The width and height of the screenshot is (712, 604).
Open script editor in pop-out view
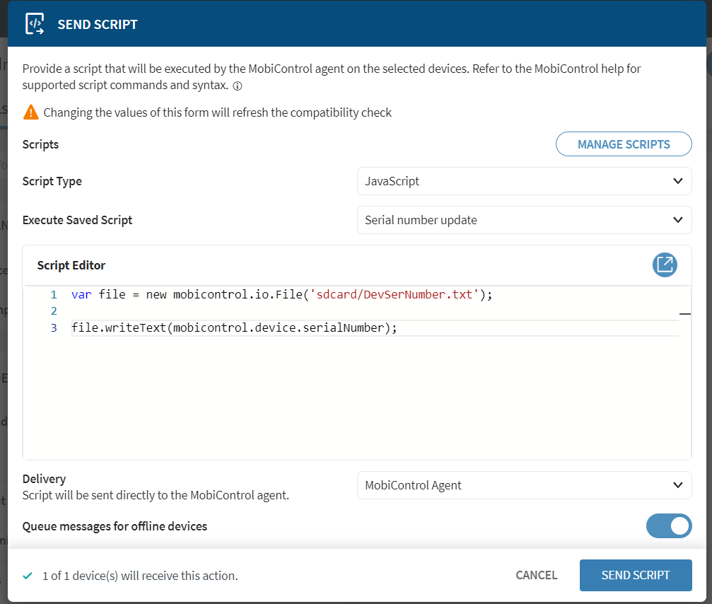pyautogui.click(x=665, y=265)
